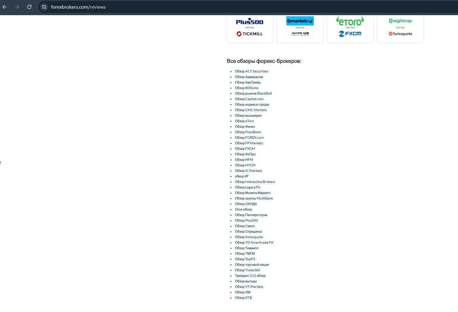Open the Обзор CMC Markets link
This screenshot has width=458, height=312.
251,110
